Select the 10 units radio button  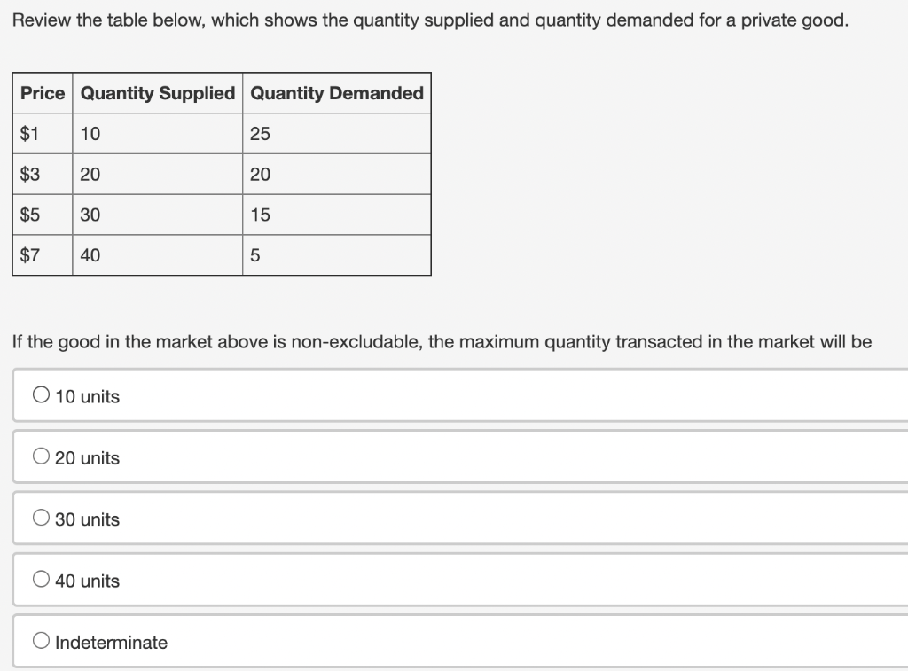point(41,395)
